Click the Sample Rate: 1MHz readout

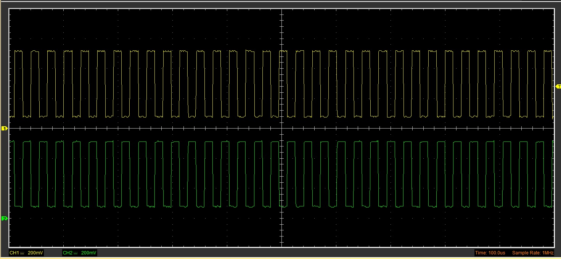click(x=532, y=253)
